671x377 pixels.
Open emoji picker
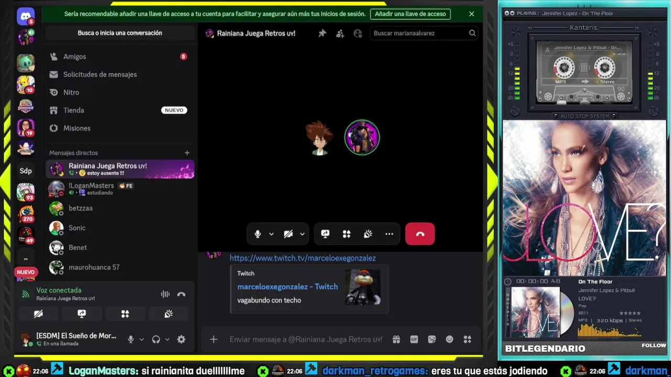[x=449, y=339]
